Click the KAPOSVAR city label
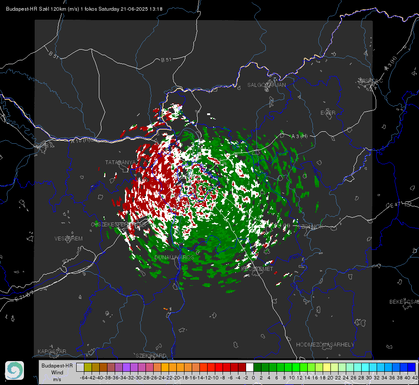419x385 pixels. tap(52, 351)
